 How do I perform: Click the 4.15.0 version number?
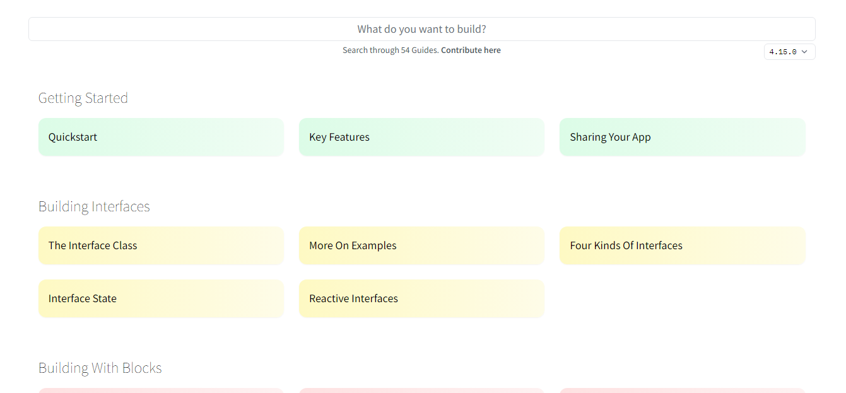click(x=783, y=52)
